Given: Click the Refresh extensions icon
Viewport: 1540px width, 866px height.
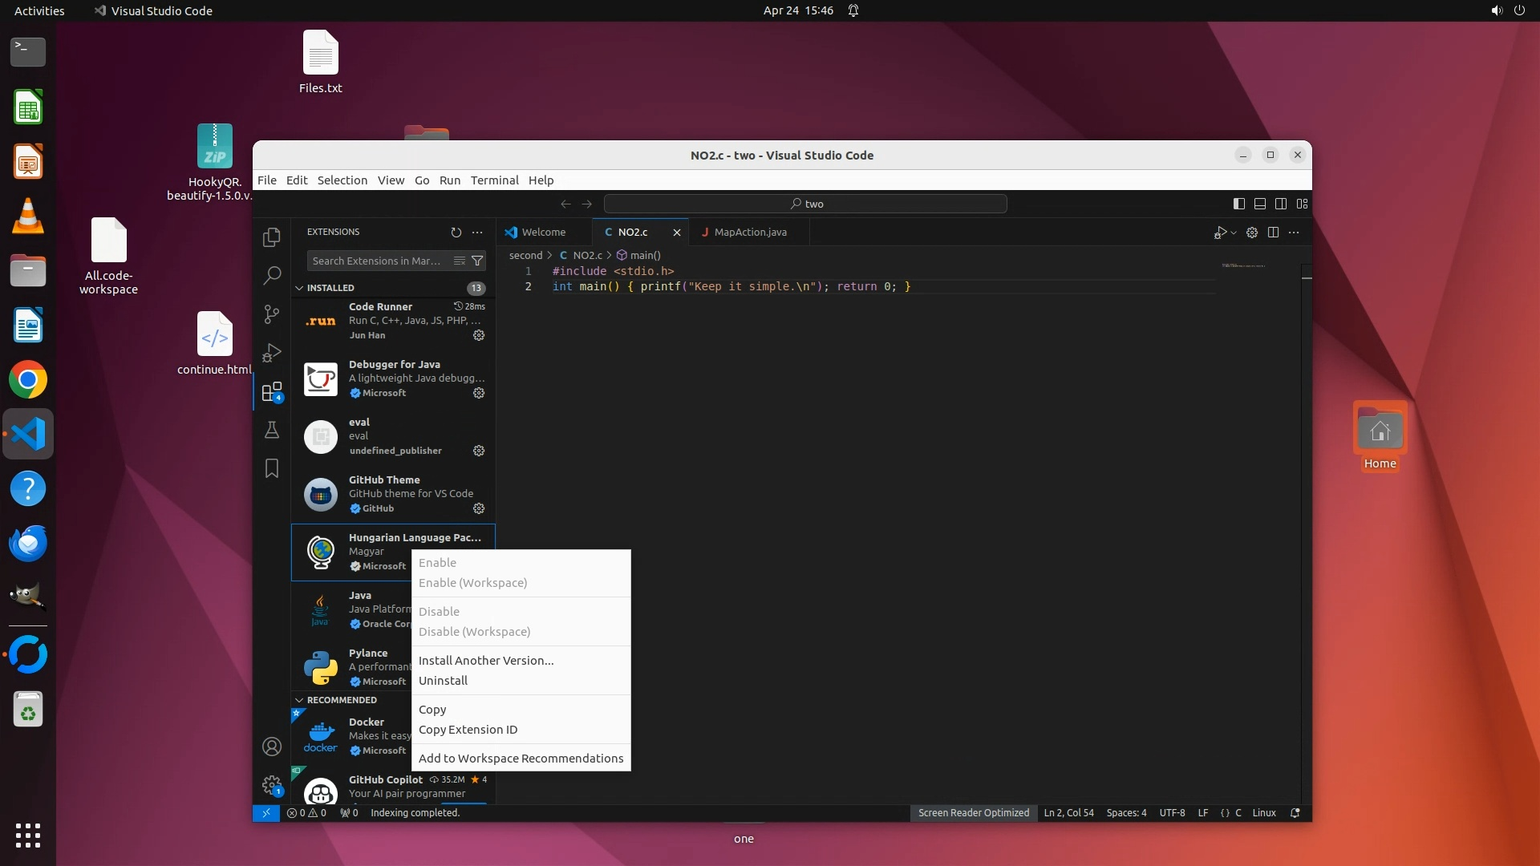Looking at the screenshot, I should click(x=456, y=233).
